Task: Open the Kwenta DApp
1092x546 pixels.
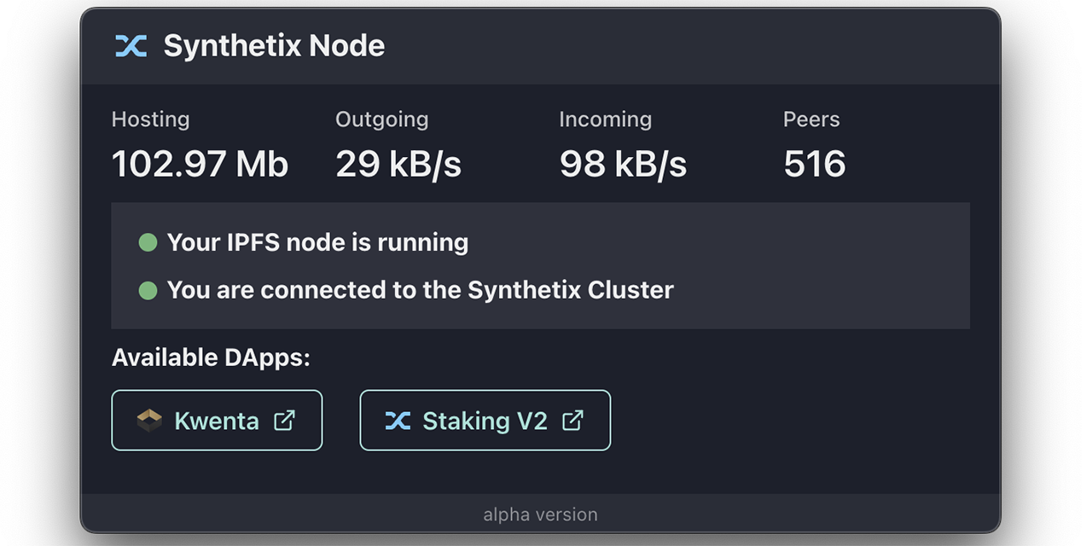Action: coord(217,420)
